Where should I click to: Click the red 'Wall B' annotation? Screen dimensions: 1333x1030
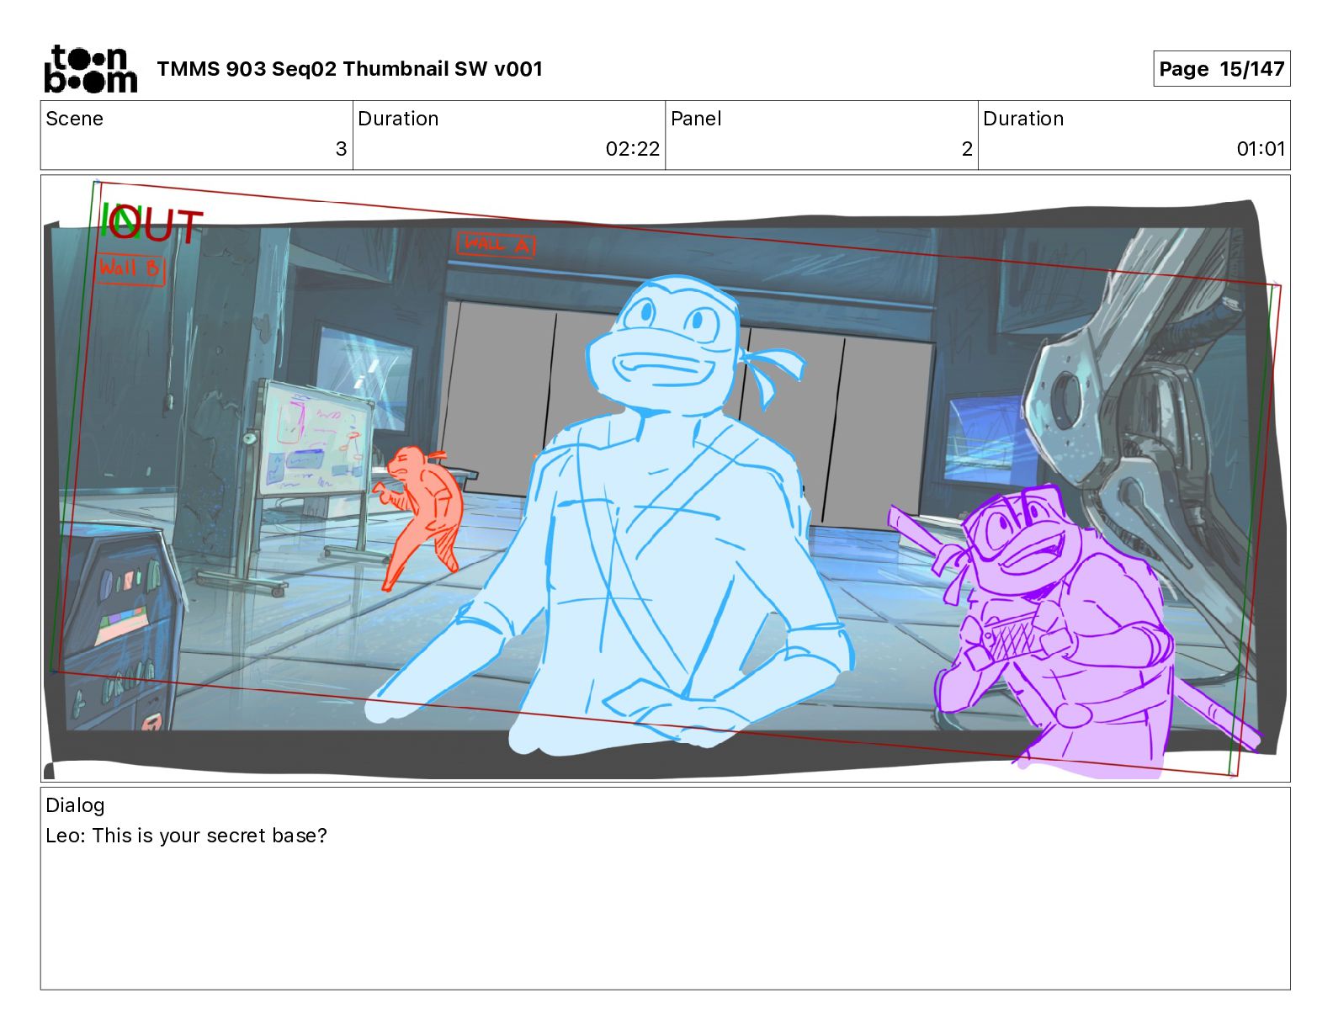click(x=130, y=269)
